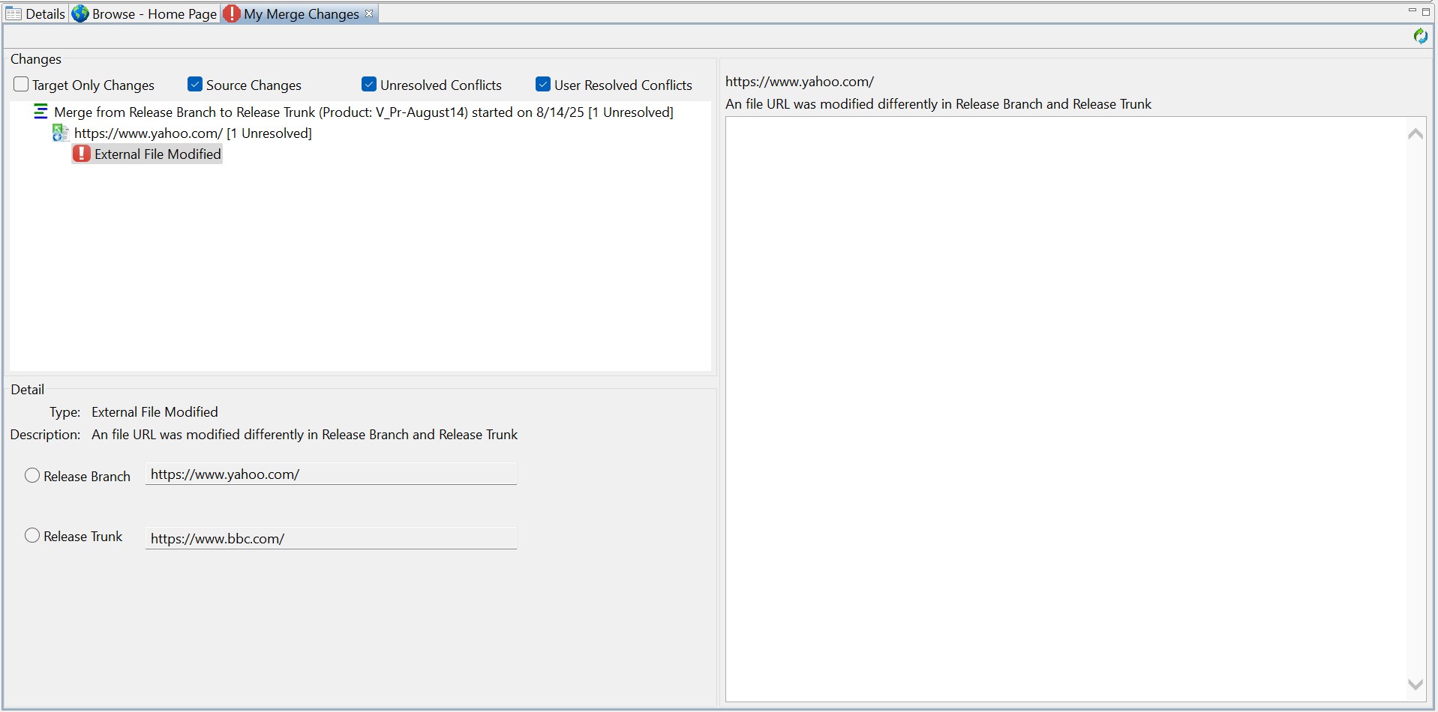
Task: Enable the Target Only Changes checkbox
Action: tap(21, 85)
